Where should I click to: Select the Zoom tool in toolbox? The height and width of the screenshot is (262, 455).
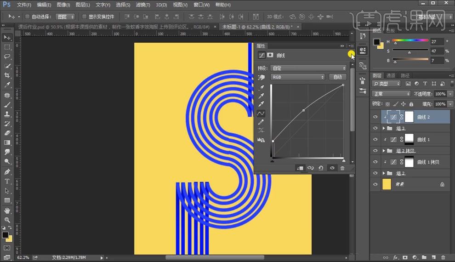(x=7, y=220)
